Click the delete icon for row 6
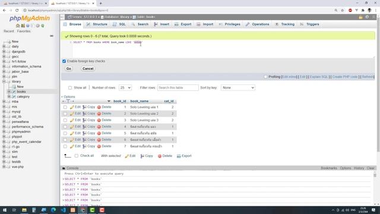 pyautogui.click(x=99, y=140)
